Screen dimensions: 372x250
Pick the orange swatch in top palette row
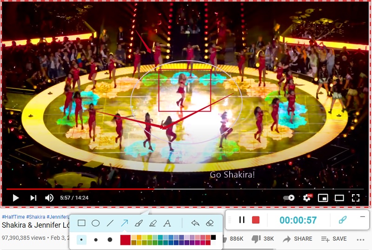(x=139, y=237)
